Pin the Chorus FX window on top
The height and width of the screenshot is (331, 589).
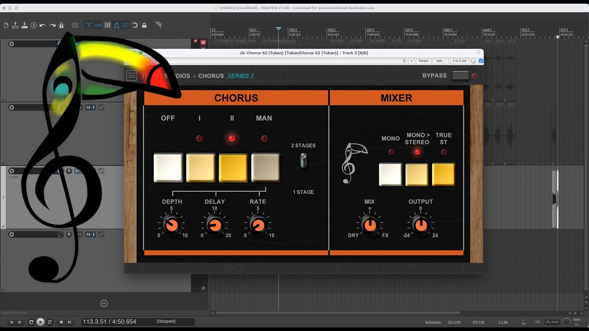479,53
